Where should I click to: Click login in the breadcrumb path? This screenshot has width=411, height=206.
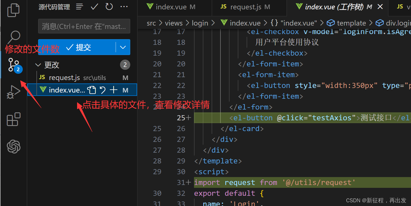200,23
